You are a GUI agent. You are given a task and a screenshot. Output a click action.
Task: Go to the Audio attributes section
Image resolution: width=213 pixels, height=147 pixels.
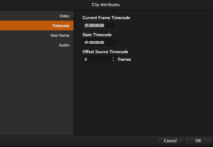[64, 45]
